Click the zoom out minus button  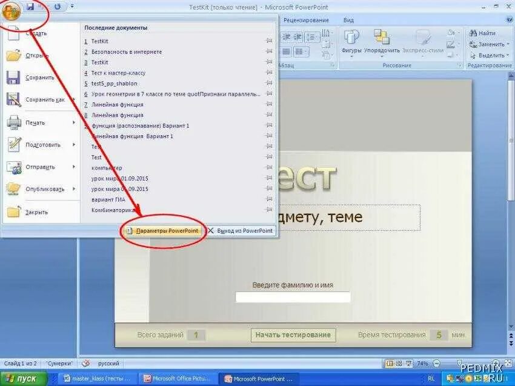pos(436,364)
